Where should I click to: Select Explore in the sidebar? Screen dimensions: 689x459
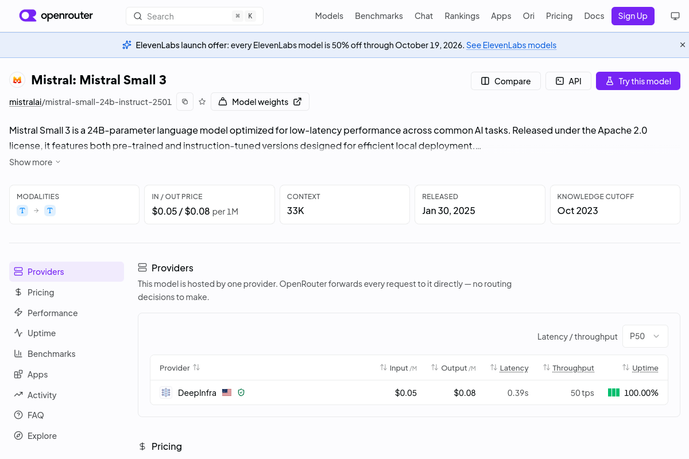click(x=67, y=435)
